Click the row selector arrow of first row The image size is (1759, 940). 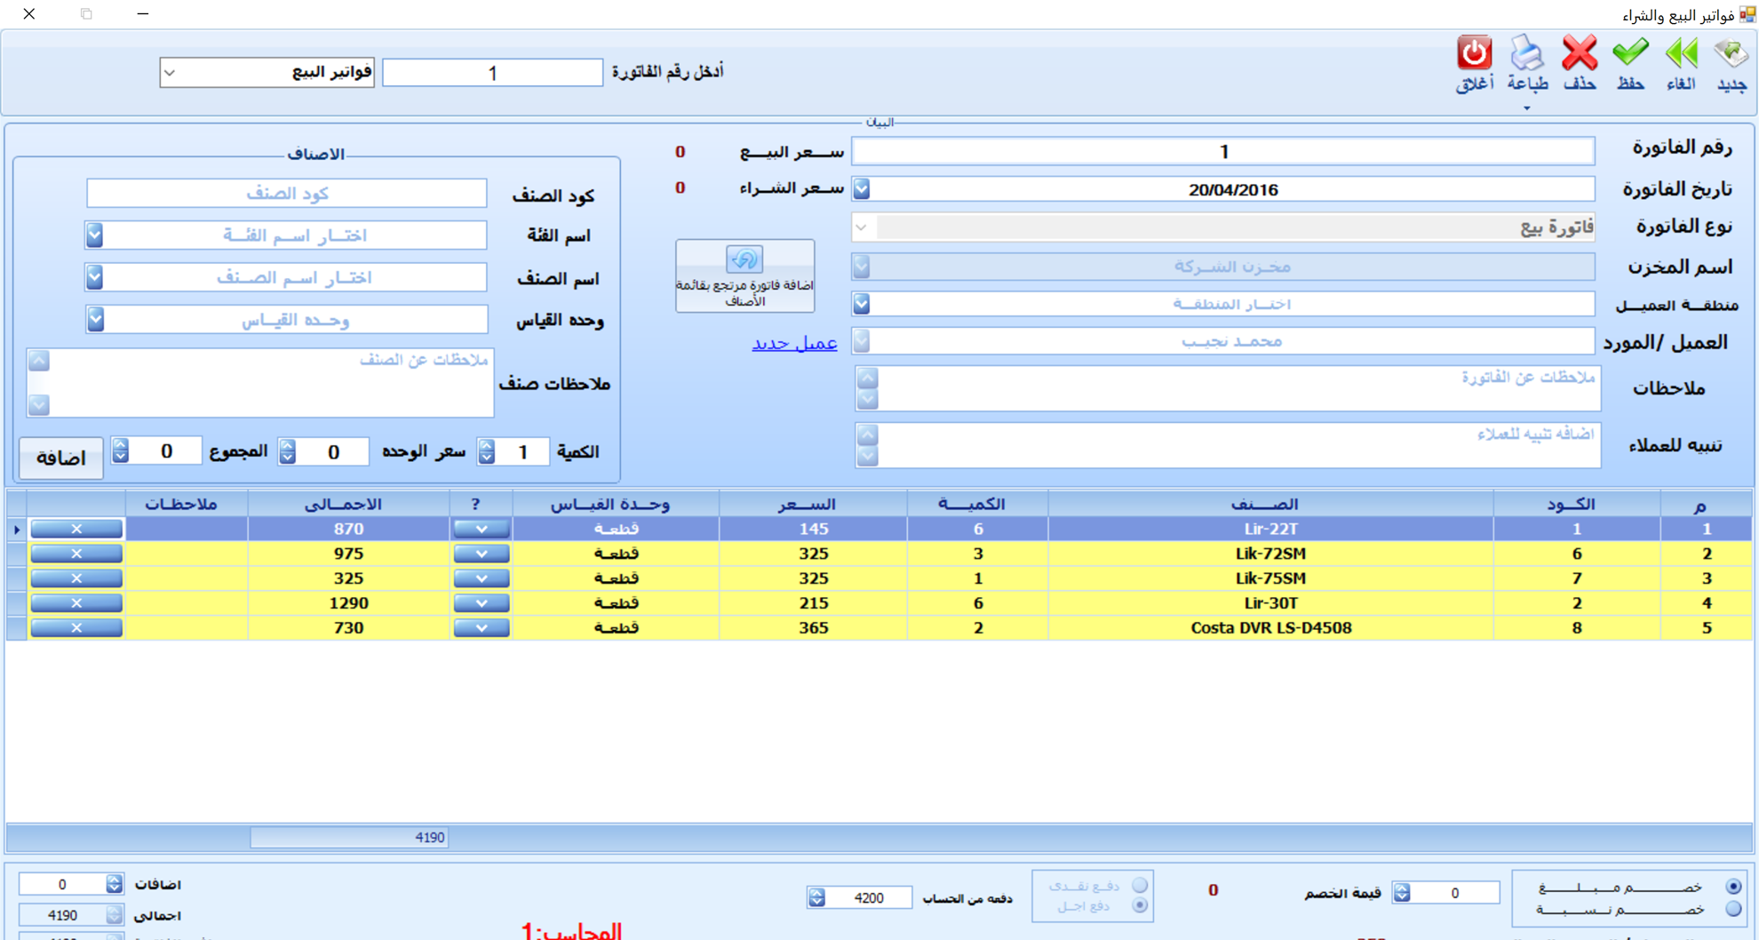tap(16, 530)
